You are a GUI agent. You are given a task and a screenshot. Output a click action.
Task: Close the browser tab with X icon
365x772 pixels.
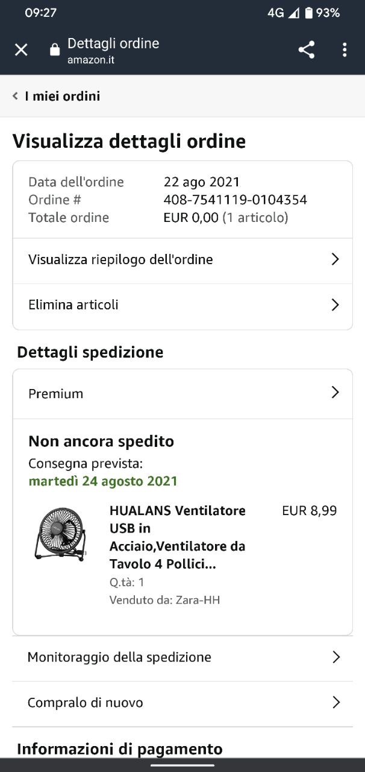21,50
